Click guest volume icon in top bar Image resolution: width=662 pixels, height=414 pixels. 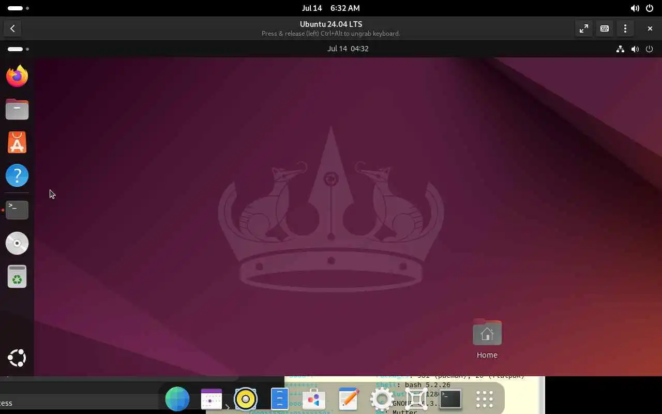635,49
